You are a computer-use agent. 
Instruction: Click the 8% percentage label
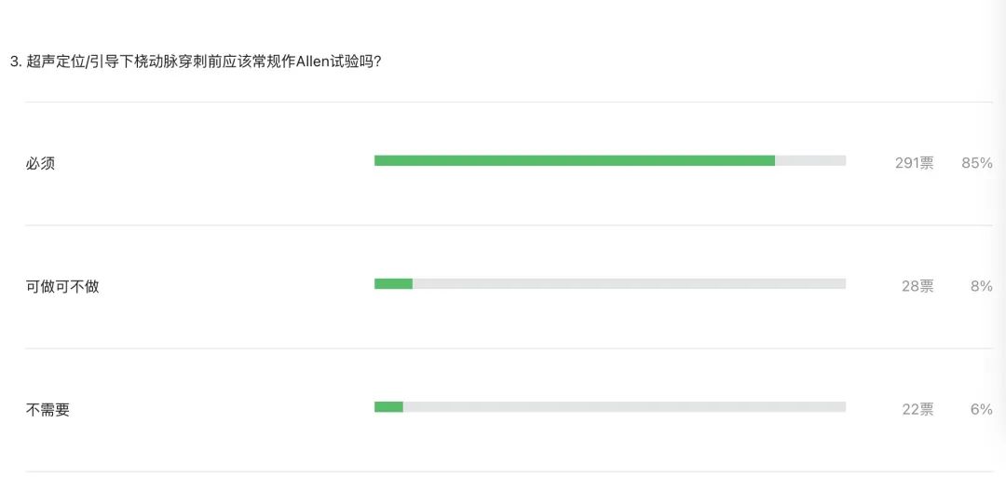981,286
